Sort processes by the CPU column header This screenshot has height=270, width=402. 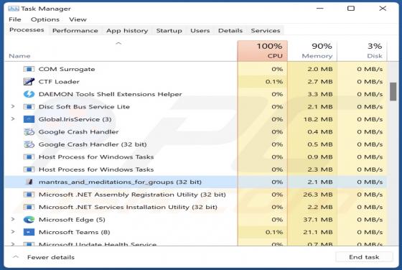coord(263,51)
